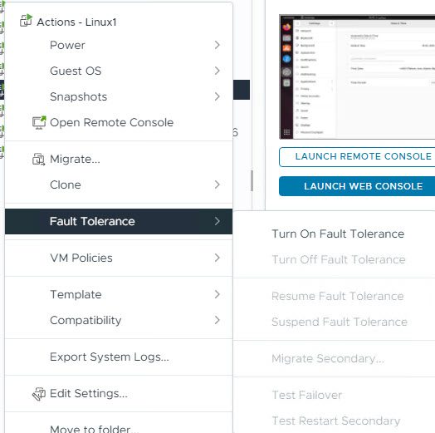Click the Open Remote Console monitor icon
The width and height of the screenshot is (435, 433).
(39, 122)
